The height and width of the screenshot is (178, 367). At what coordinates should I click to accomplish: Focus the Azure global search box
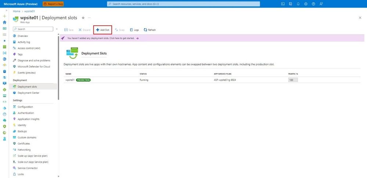[x=184, y=4]
